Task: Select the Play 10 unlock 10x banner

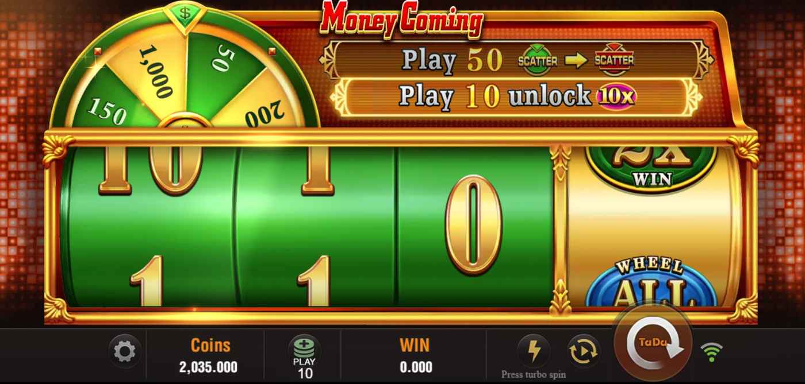Action: pyautogui.click(x=516, y=96)
